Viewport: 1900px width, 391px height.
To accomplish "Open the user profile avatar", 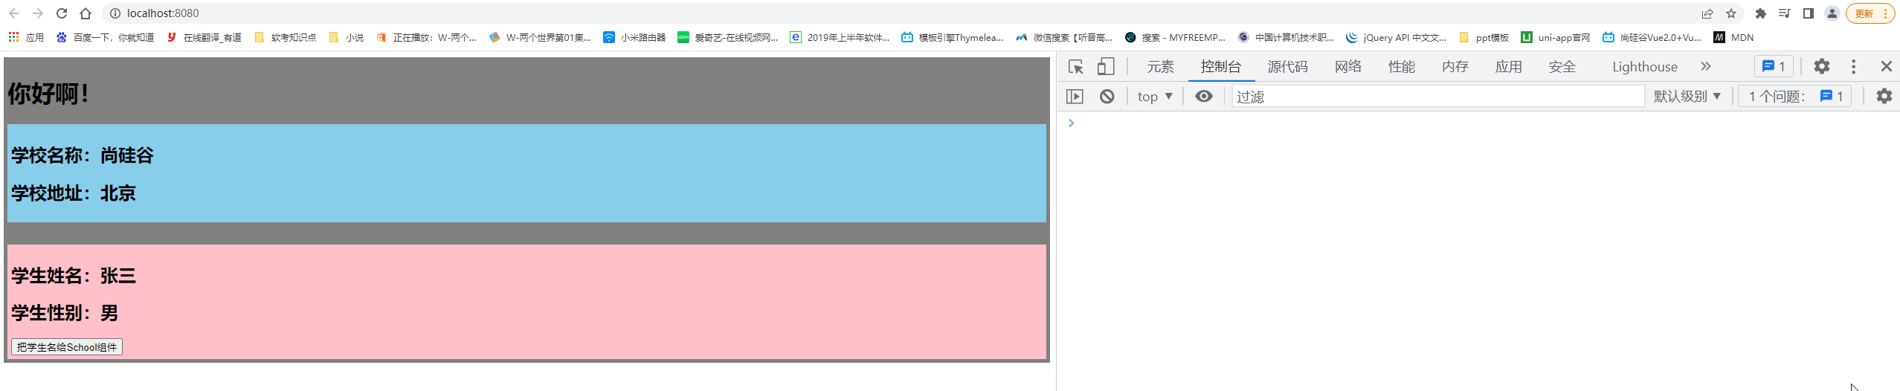I will [1832, 13].
